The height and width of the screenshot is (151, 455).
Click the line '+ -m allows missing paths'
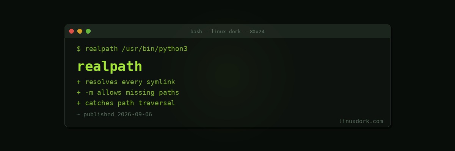click(x=128, y=92)
